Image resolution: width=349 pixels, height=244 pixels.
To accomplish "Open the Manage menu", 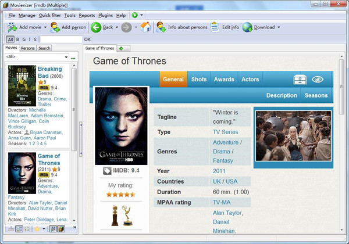I will (27, 15).
